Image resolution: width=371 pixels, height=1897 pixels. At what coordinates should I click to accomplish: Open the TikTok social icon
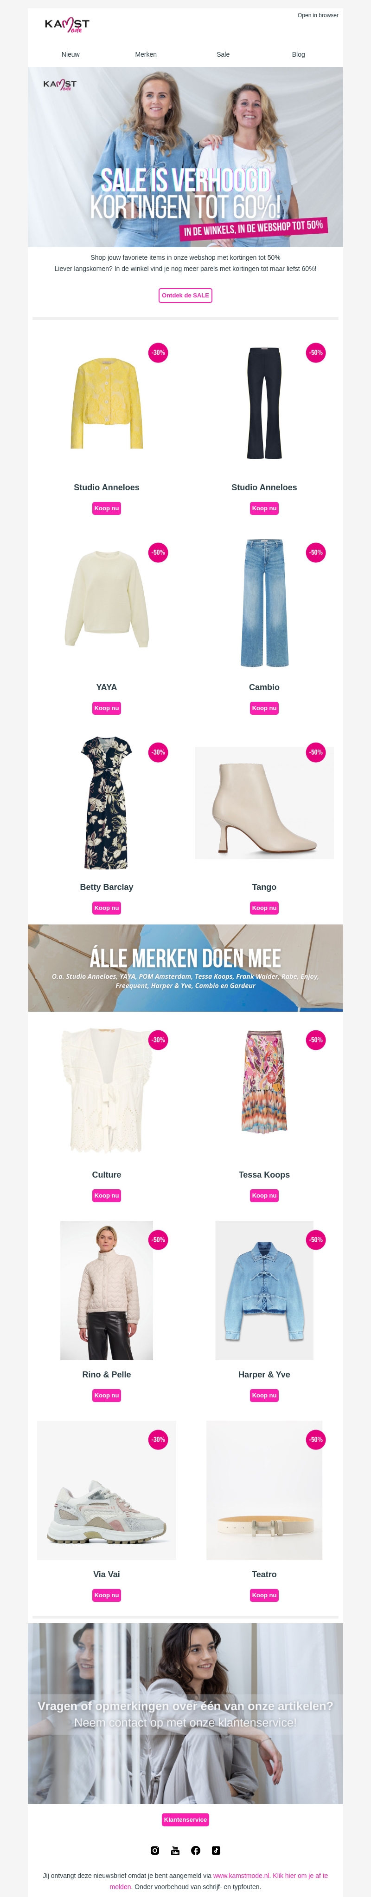click(216, 1850)
